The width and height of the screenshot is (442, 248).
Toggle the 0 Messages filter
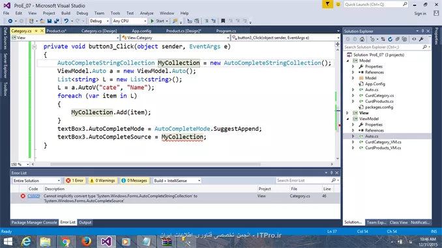(x=134, y=180)
